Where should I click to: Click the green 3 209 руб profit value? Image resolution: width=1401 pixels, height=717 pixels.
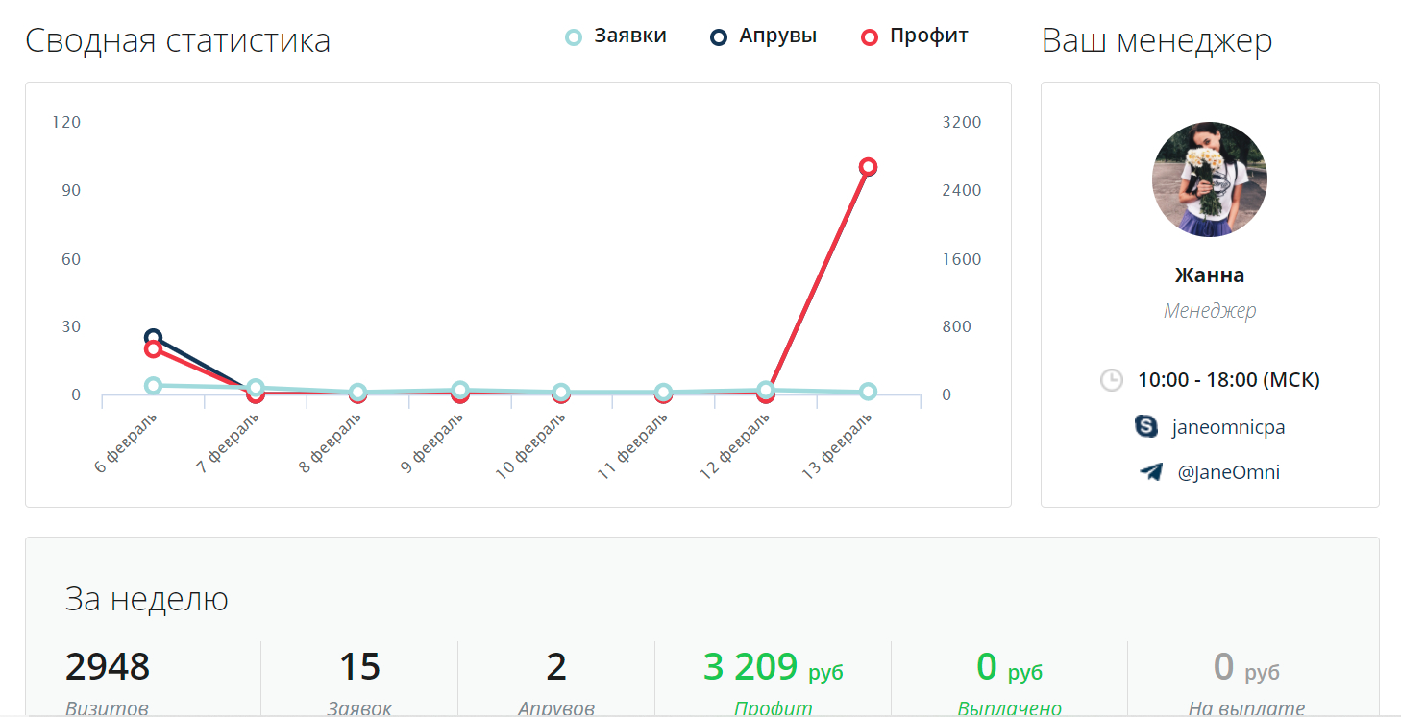[x=773, y=666]
